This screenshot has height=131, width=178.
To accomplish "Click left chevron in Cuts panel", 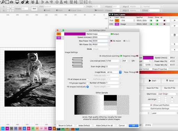I will click(175, 50).
